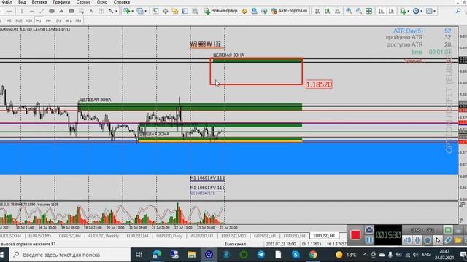Screen dimensions: 467x262
Task: Open the Strategy Tester magnifier icon
Action: click(195, 11)
